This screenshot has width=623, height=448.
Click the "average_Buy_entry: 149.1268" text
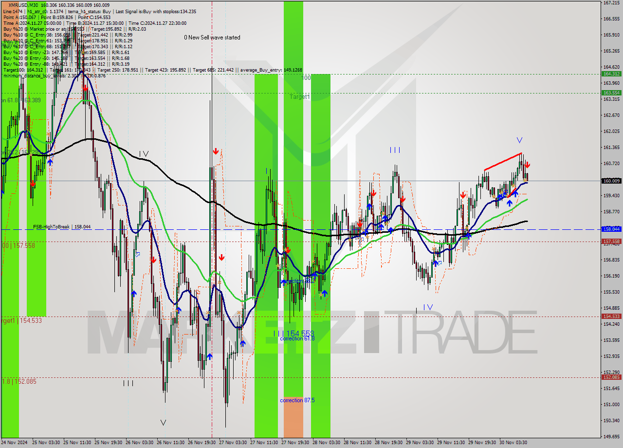pos(271,70)
